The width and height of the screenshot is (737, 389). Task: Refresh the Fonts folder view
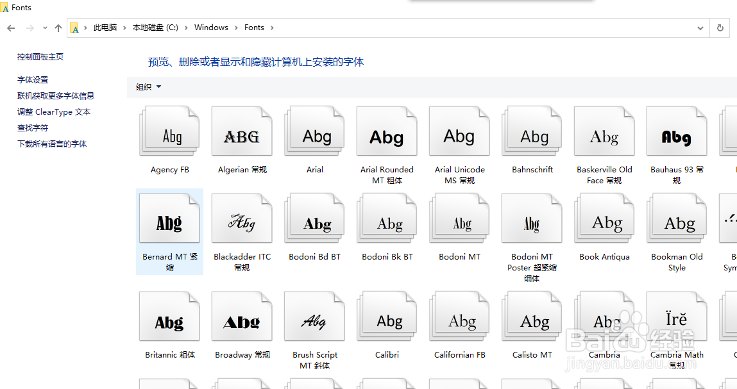(x=720, y=28)
